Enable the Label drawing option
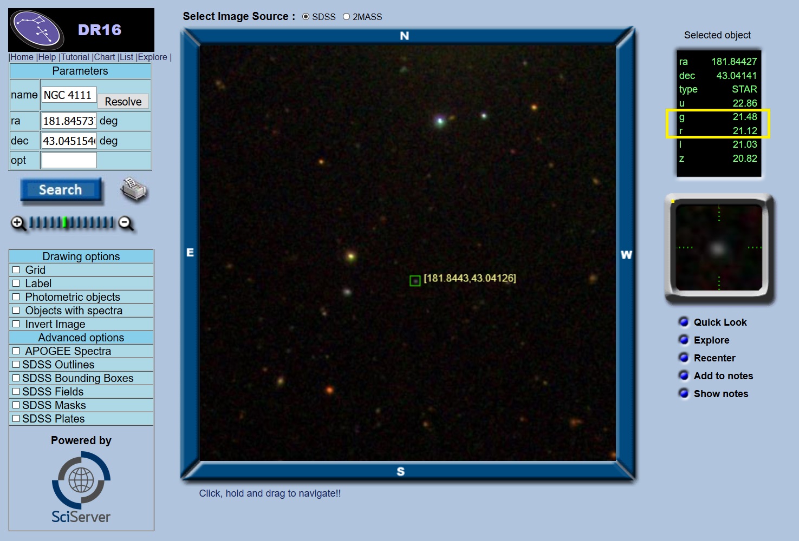The image size is (799, 541). click(16, 283)
